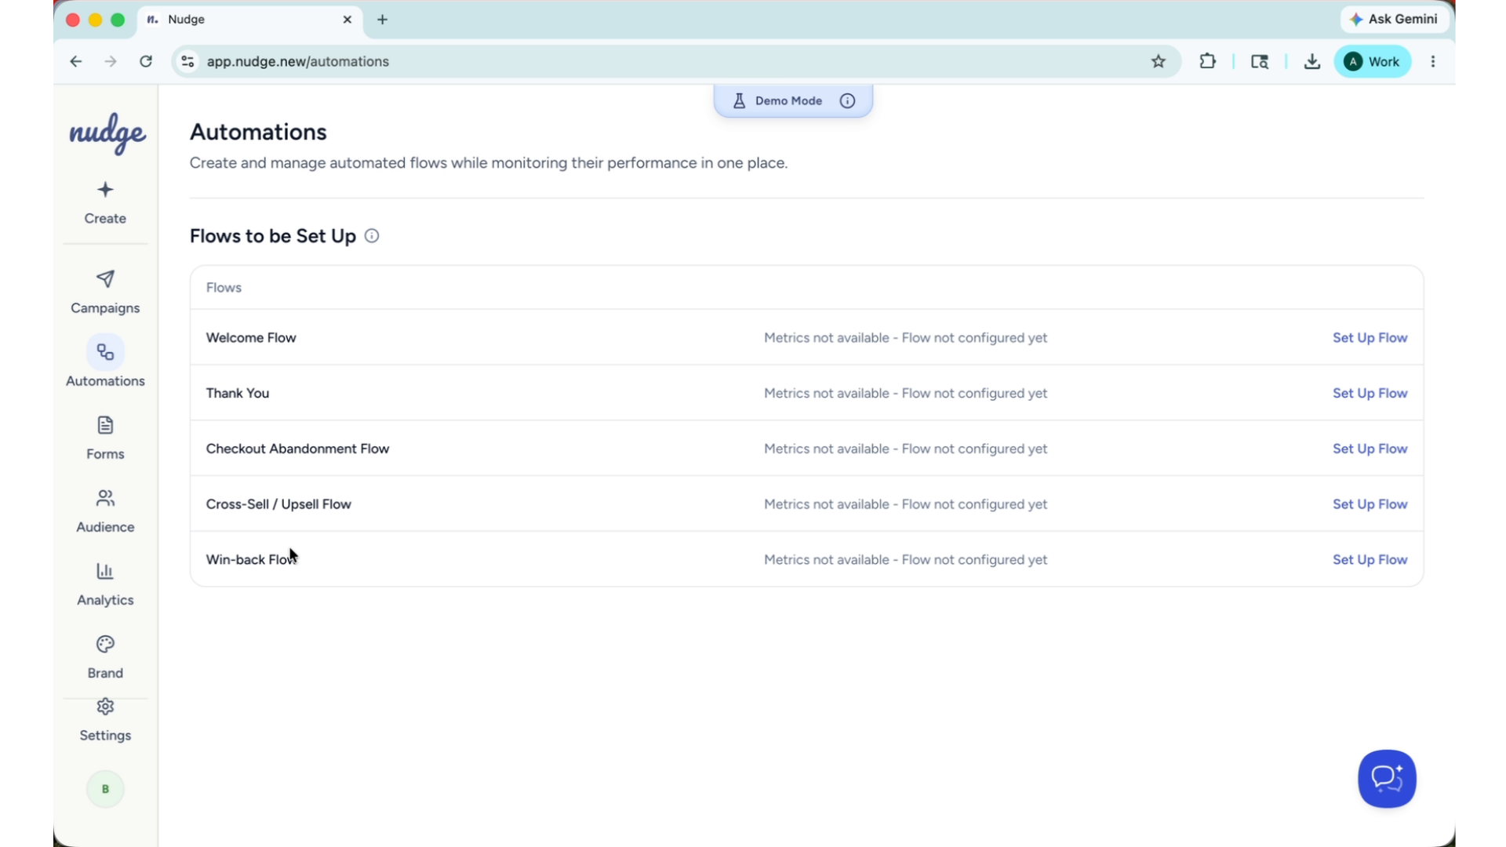Click the Win-back Flow name
1506x847 pixels.
click(x=251, y=560)
